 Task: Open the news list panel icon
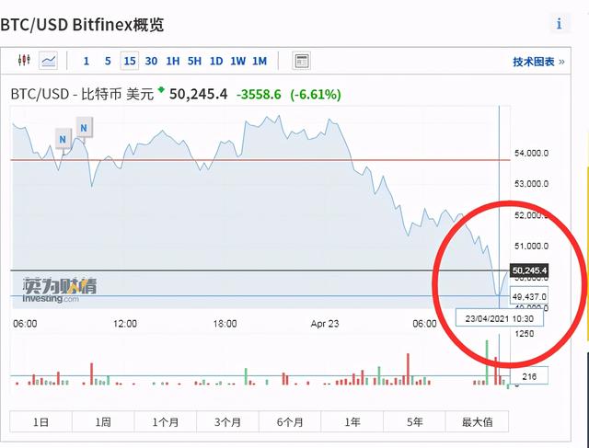point(301,61)
